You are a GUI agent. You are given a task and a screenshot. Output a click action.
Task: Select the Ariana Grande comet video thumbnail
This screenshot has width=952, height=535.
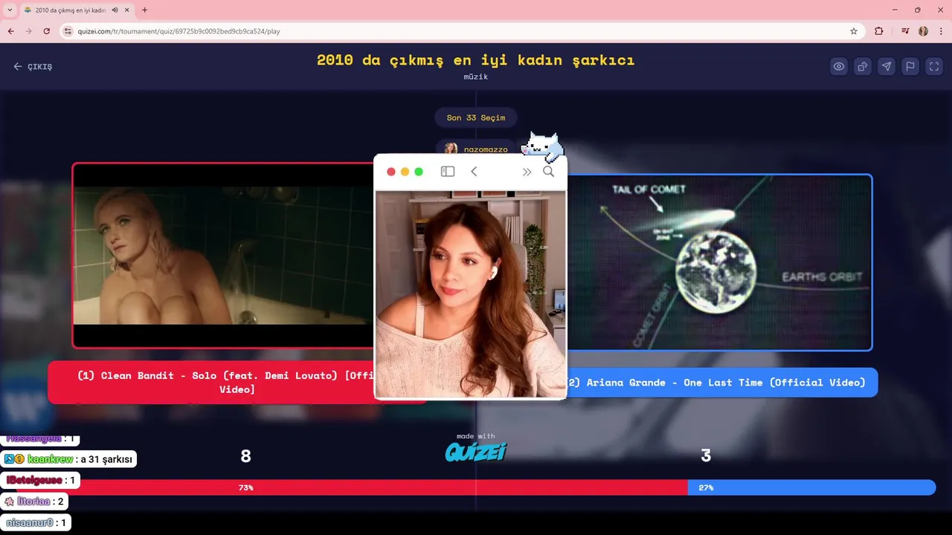719,262
